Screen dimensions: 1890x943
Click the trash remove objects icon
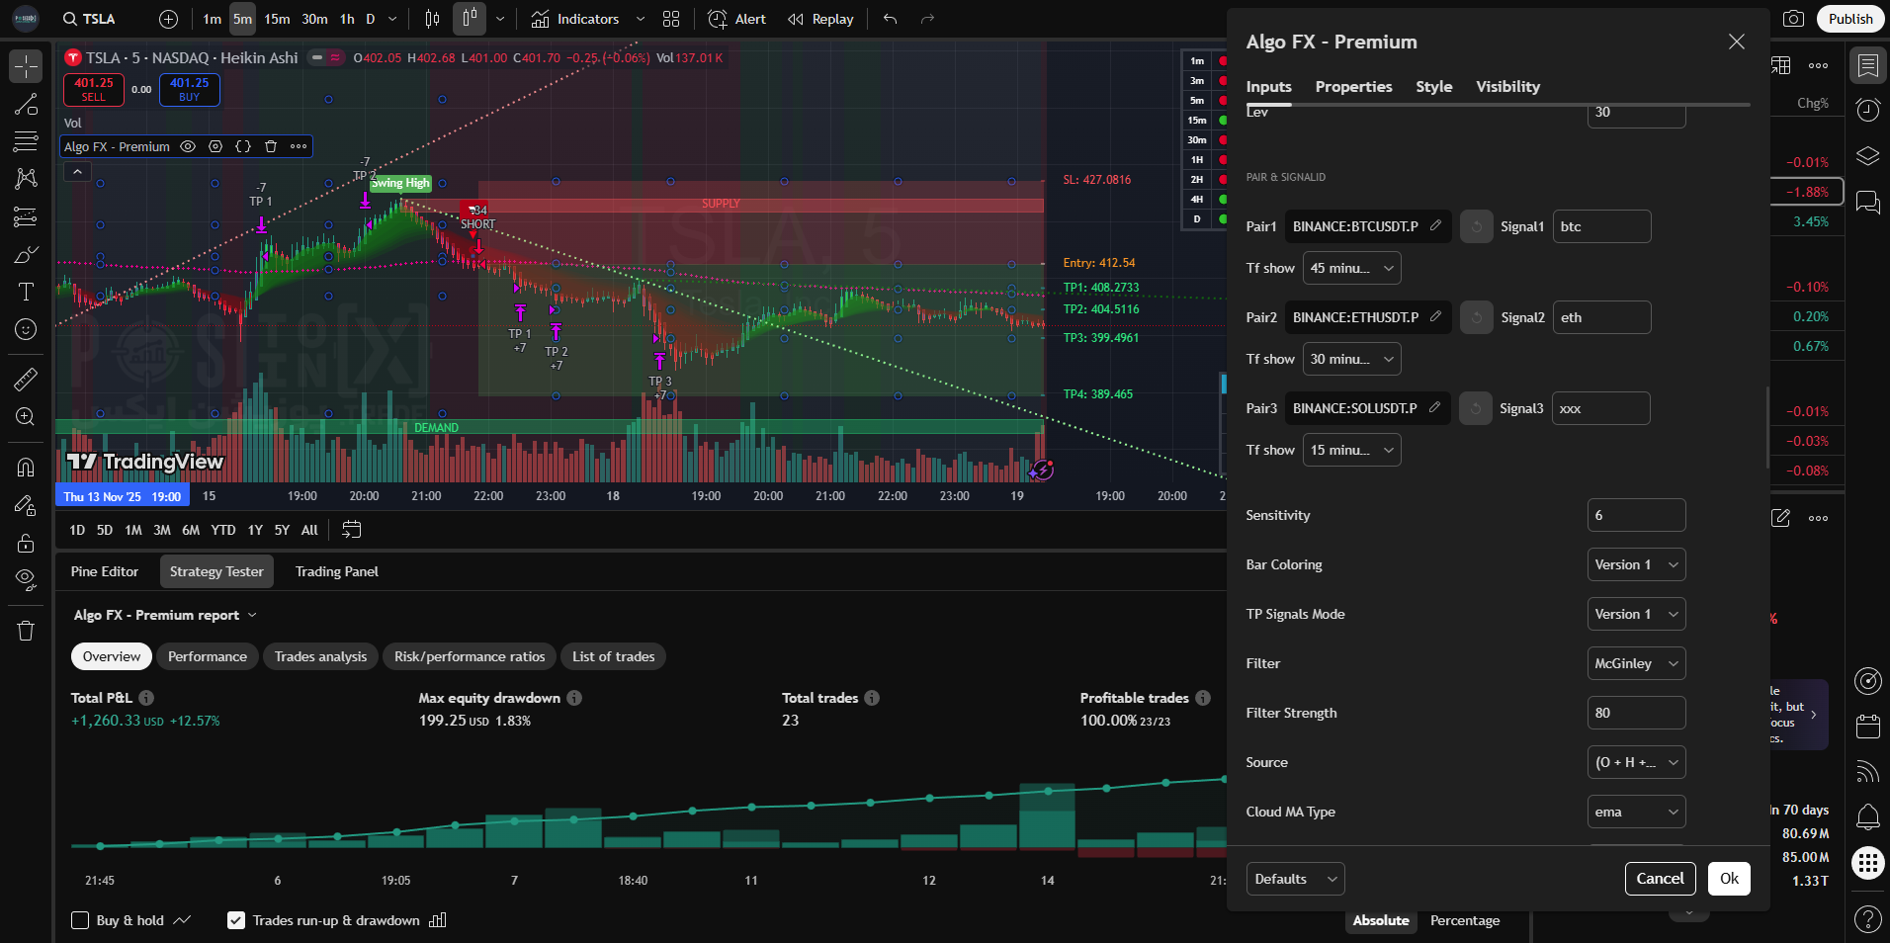[26, 631]
